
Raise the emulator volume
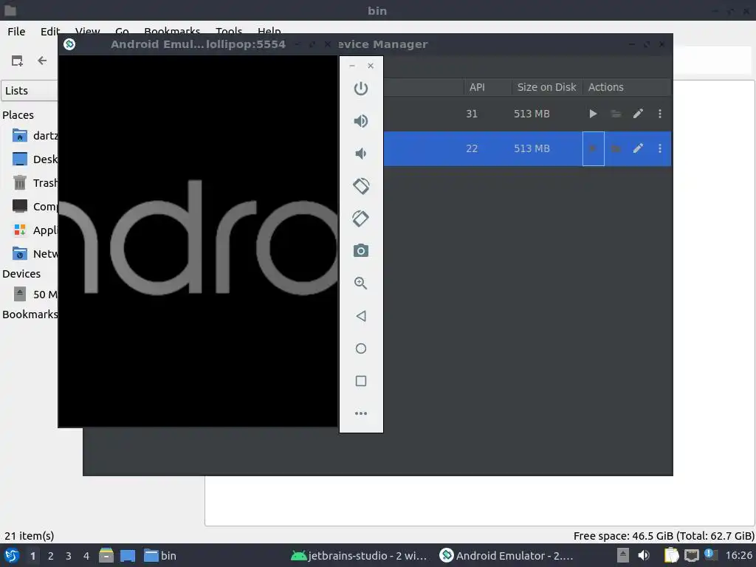[x=360, y=120]
